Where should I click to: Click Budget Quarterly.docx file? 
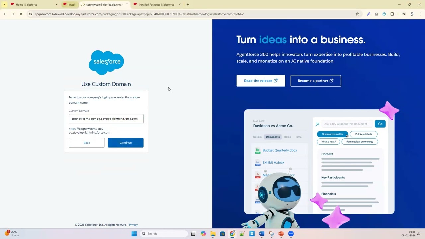pyautogui.click(x=280, y=150)
